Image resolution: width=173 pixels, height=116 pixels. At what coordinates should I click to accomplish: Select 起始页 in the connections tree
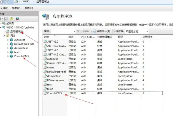(10, 23)
